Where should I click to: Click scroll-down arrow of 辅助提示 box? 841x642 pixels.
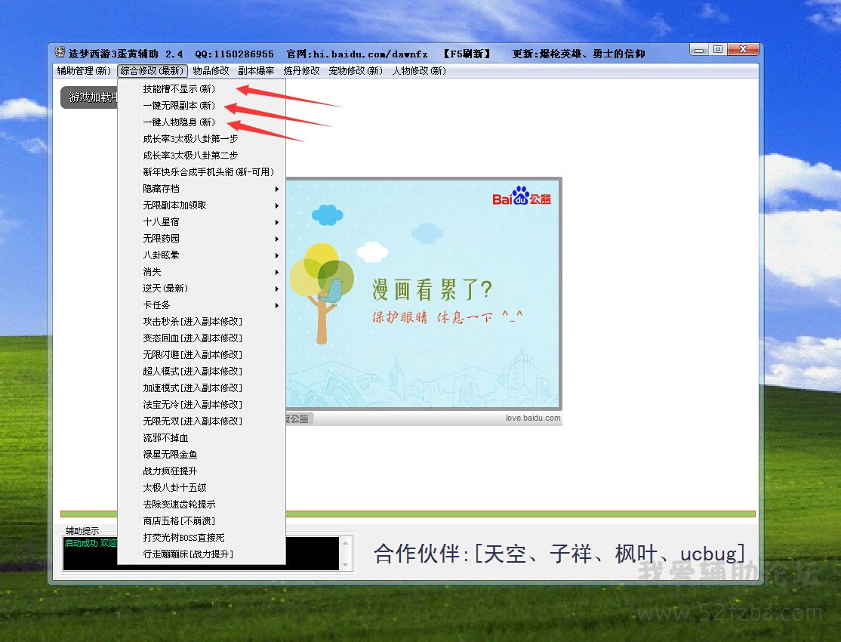[x=346, y=564]
